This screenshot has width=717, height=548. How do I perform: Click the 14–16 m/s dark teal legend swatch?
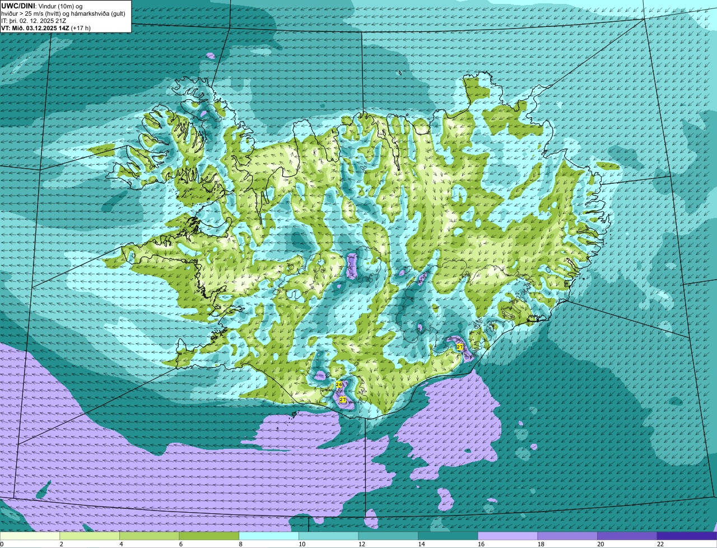pyautogui.click(x=448, y=536)
